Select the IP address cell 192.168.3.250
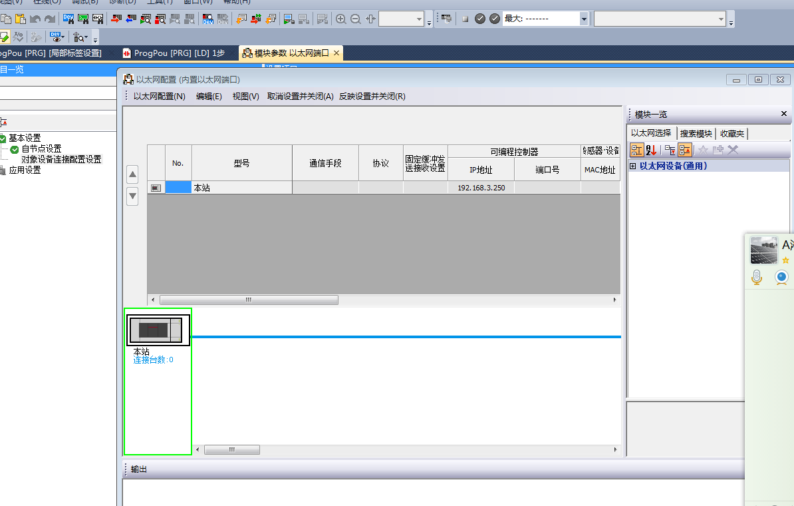The width and height of the screenshot is (794, 506). coord(481,188)
